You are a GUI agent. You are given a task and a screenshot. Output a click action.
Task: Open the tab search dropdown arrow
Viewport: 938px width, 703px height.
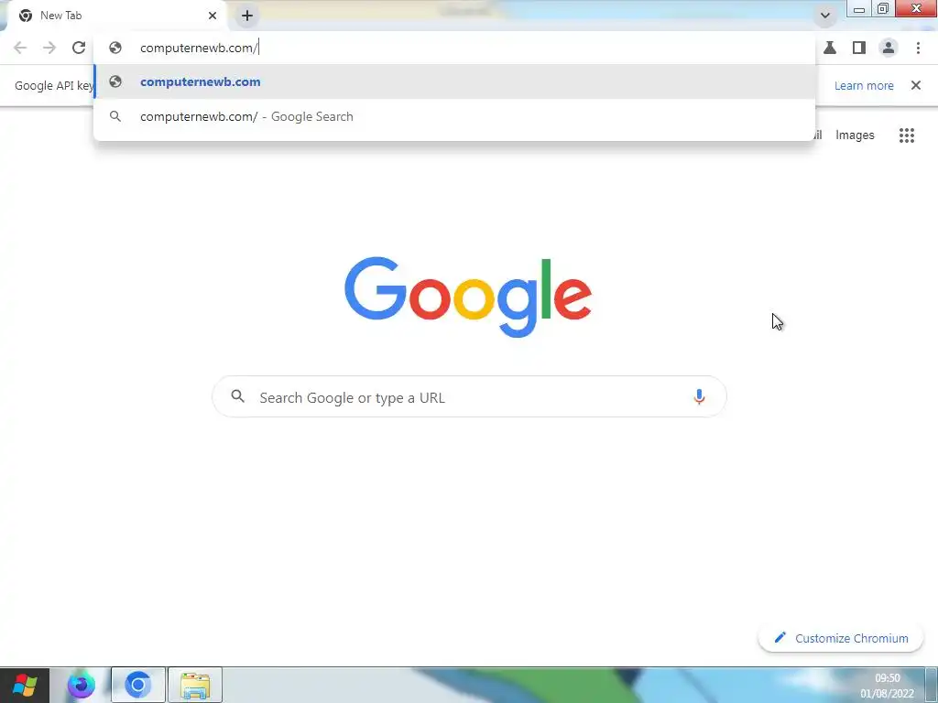(x=825, y=16)
